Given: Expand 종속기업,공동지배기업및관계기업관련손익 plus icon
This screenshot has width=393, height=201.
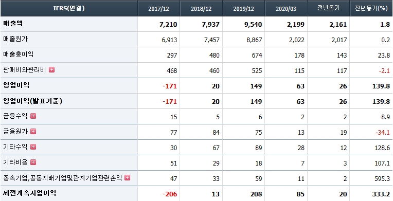Looking at the screenshot, I should coord(128,178).
